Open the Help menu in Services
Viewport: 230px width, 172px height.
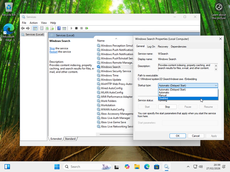point(53,23)
